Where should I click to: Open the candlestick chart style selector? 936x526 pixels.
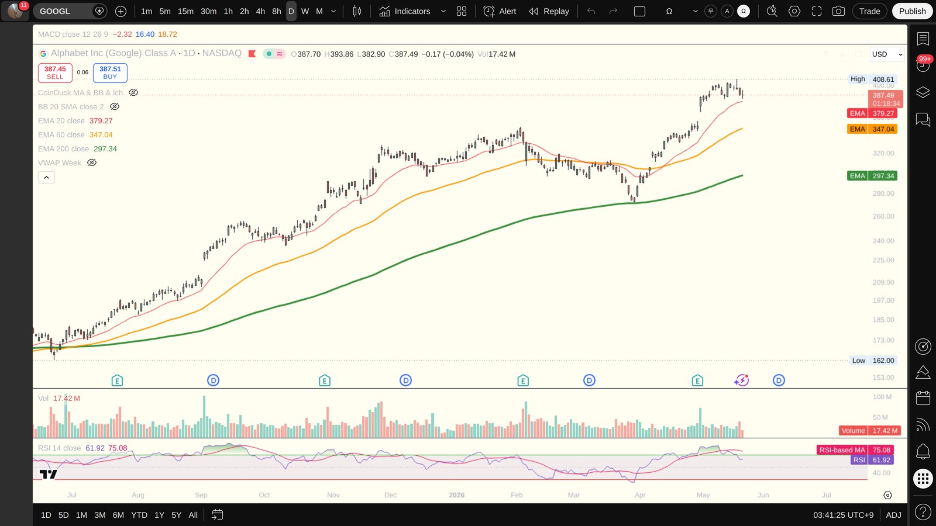pos(357,11)
